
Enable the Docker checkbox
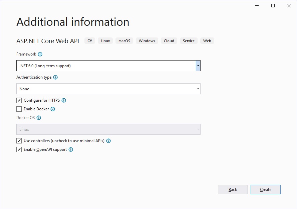tap(19, 109)
